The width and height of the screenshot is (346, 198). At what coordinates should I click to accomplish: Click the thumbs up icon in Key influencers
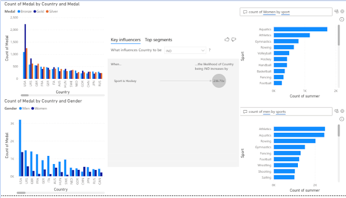point(227,39)
